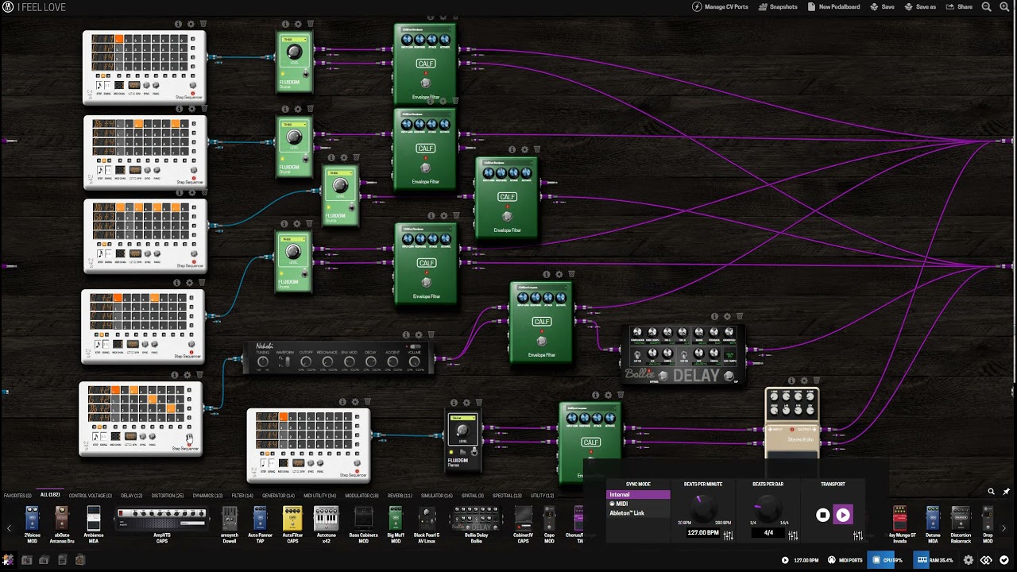
Task: Open the 127.00 BPM transport panel
Action: pyautogui.click(x=801, y=560)
